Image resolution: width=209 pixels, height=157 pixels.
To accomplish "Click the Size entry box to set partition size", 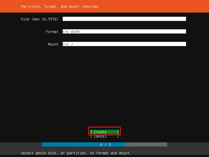I will coord(124,19).
